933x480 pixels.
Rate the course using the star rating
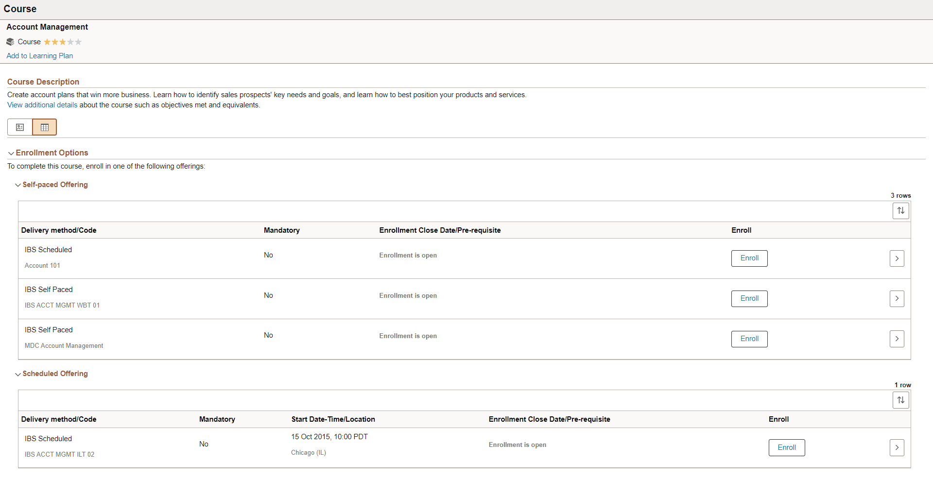(x=62, y=42)
